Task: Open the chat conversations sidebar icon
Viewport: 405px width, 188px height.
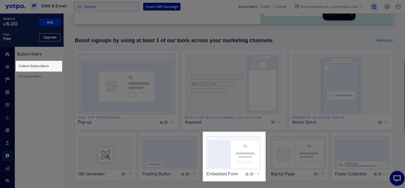Action: [7, 130]
